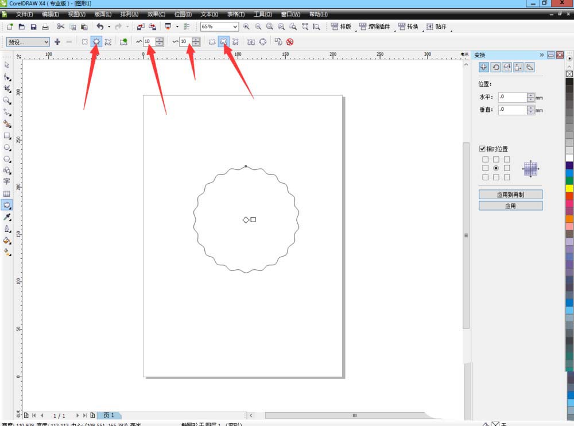Click the zipper amplitude input field
Viewport: 574px width, 426px height.
pyautogui.click(x=149, y=42)
